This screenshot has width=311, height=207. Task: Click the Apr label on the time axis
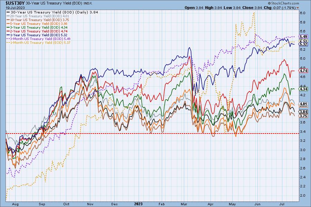coord(210,204)
